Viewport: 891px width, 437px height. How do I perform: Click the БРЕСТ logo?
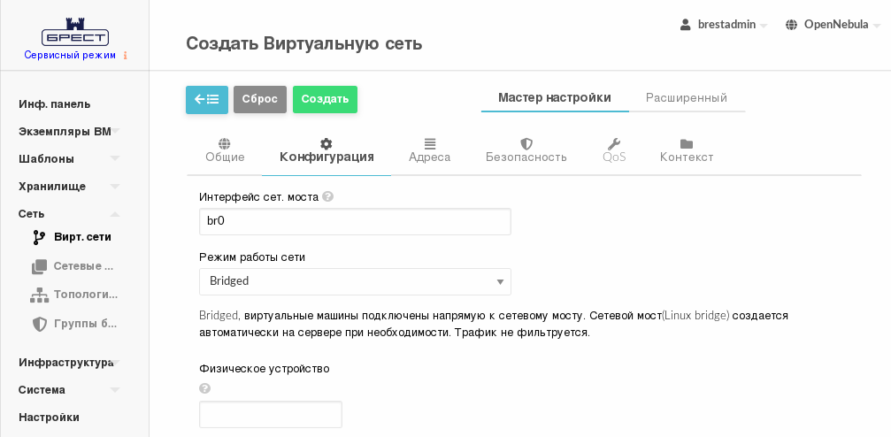(x=75, y=32)
